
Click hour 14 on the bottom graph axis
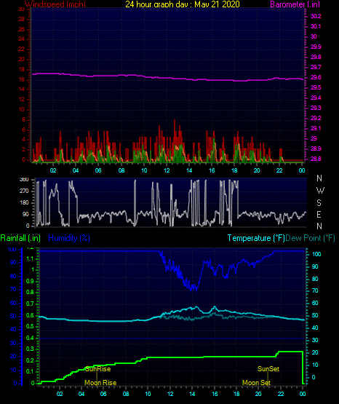(x=192, y=394)
